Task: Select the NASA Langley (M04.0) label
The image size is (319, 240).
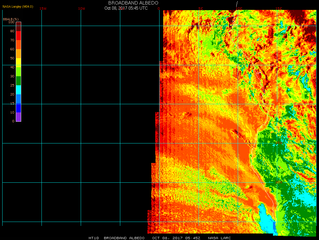Action: tap(18, 6)
